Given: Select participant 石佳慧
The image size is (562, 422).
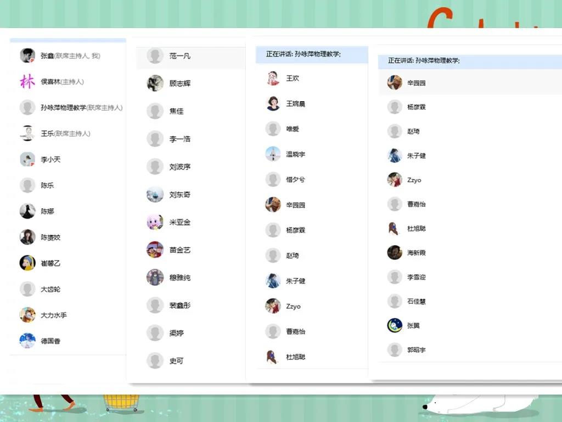Looking at the screenshot, I should 416,301.
